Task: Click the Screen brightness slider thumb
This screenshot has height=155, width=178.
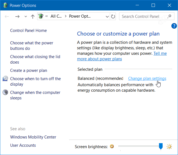Action: pos(161,146)
